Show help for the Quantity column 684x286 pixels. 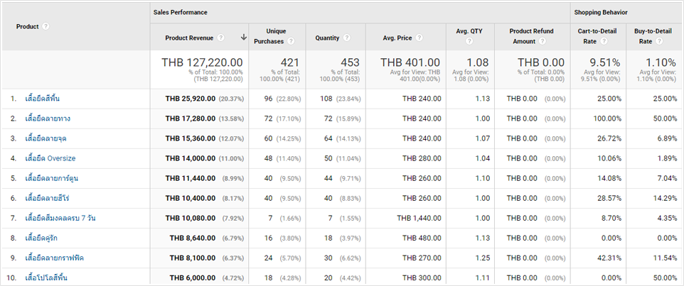click(346, 38)
